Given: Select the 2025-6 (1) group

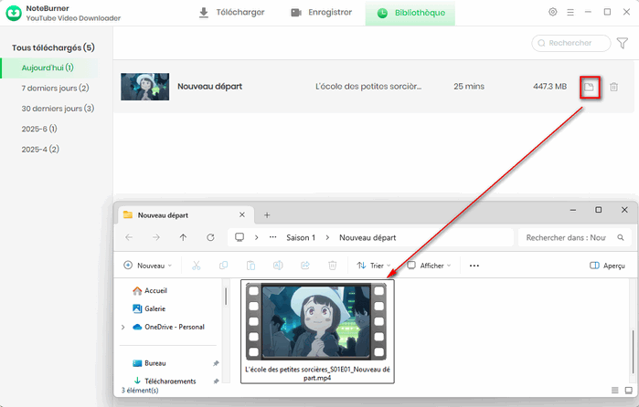Looking at the screenshot, I should [x=39, y=129].
